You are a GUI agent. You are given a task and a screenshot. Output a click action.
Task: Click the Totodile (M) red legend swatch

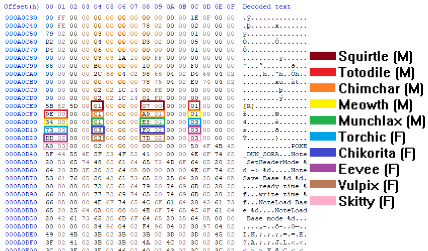pyautogui.click(x=322, y=72)
